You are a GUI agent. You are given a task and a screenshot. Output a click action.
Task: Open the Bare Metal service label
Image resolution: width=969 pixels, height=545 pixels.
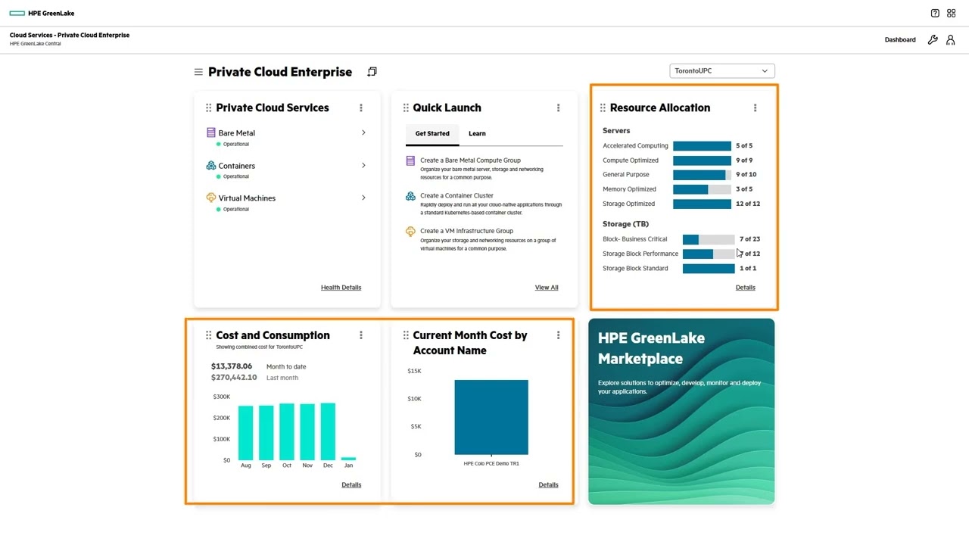[237, 132]
